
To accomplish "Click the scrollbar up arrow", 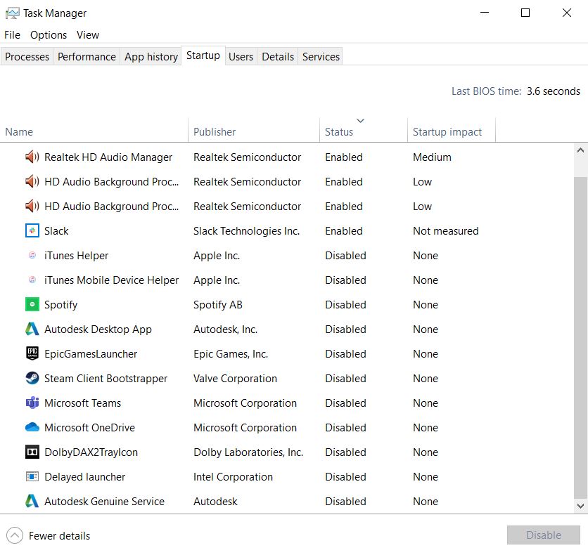I will 580,150.
